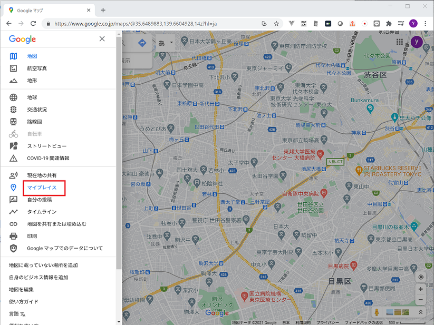This screenshot has width=434, height=325.
Task: Open マイプレイス from the sidebar menu
Action: (41, 188)
